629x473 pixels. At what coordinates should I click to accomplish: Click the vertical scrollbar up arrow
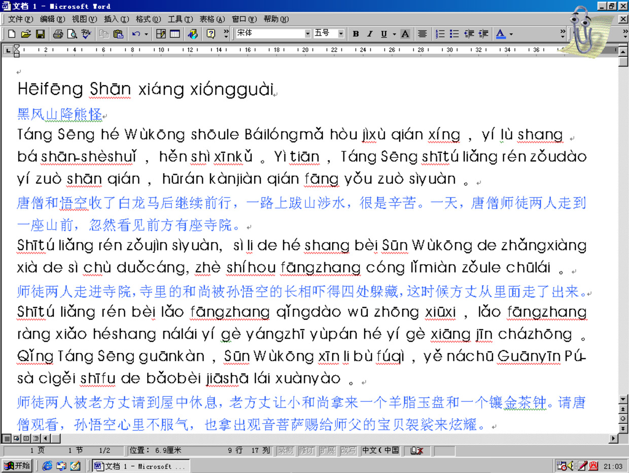[x=623, y=51]
